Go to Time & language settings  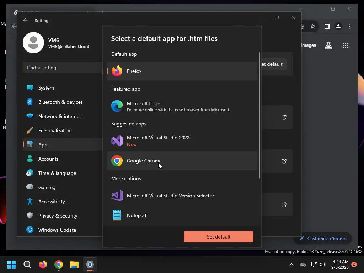point(63,173)
